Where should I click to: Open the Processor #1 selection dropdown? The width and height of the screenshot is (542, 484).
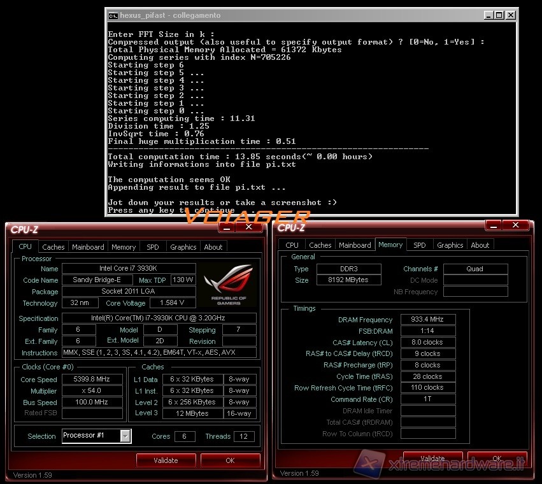[x=125, y=436]
